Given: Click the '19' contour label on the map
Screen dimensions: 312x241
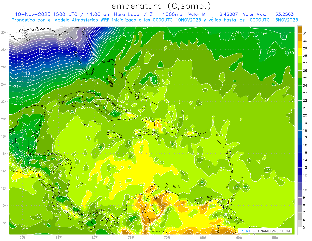Looking at the screenshot, I should [33, 76].
